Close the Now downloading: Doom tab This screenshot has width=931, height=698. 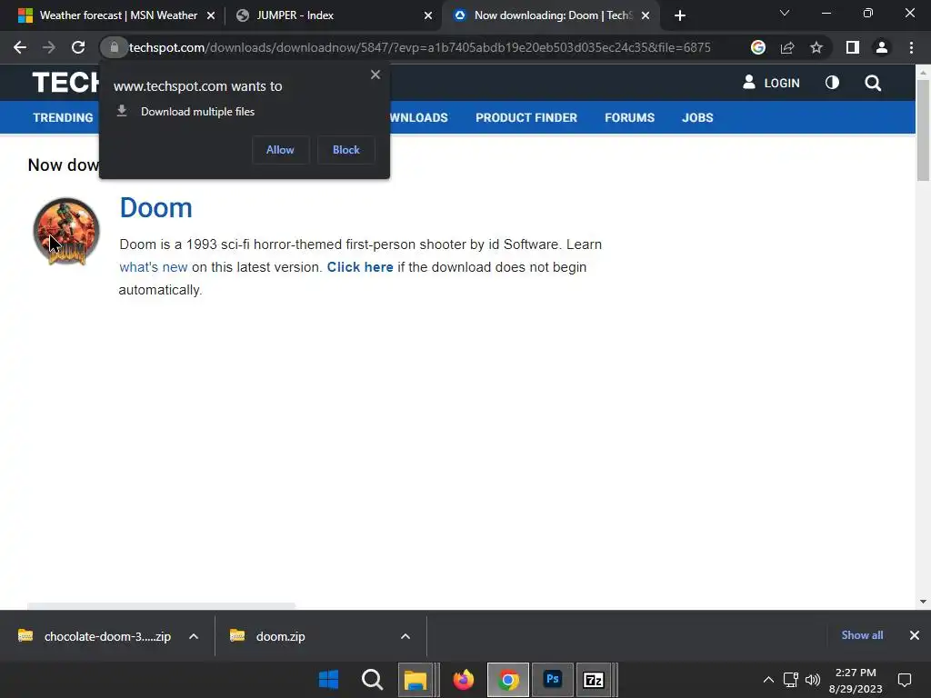[x=646, y=15]
